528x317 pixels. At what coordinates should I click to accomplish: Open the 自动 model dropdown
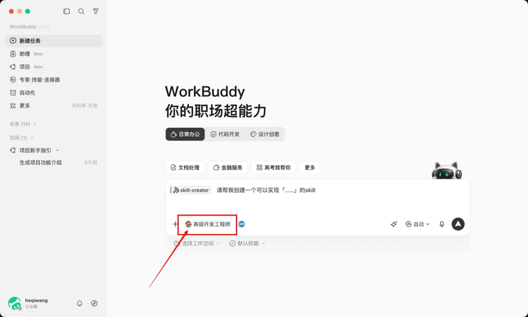[418, 224]
